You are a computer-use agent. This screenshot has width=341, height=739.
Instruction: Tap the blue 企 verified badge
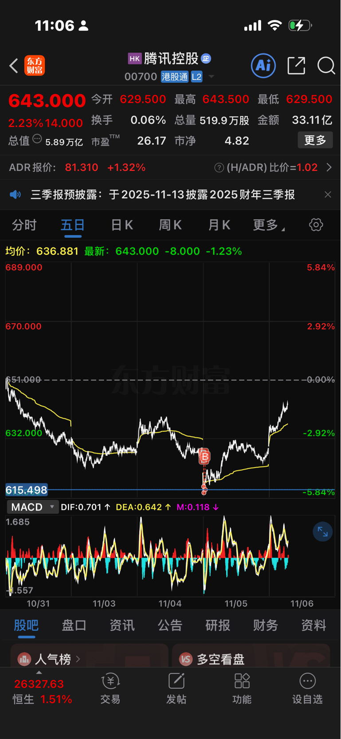pyautogui.click(x=206, y=59)
